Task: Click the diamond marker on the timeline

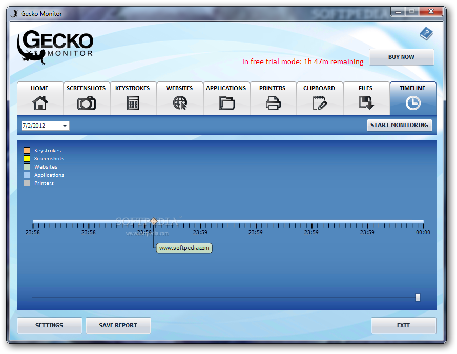Action: 154,221
